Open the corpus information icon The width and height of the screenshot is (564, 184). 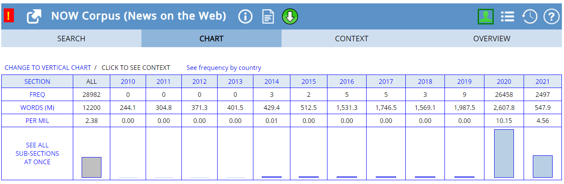pos(245,17)
